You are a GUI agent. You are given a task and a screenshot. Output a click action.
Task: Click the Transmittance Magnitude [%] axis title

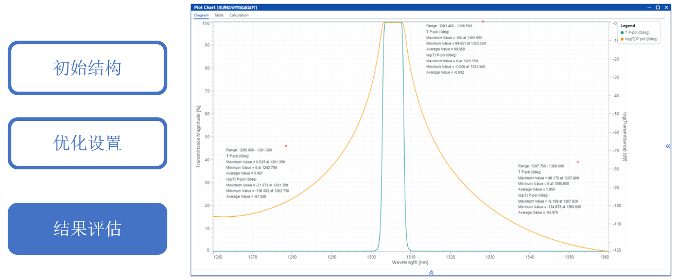pos(198,136)
